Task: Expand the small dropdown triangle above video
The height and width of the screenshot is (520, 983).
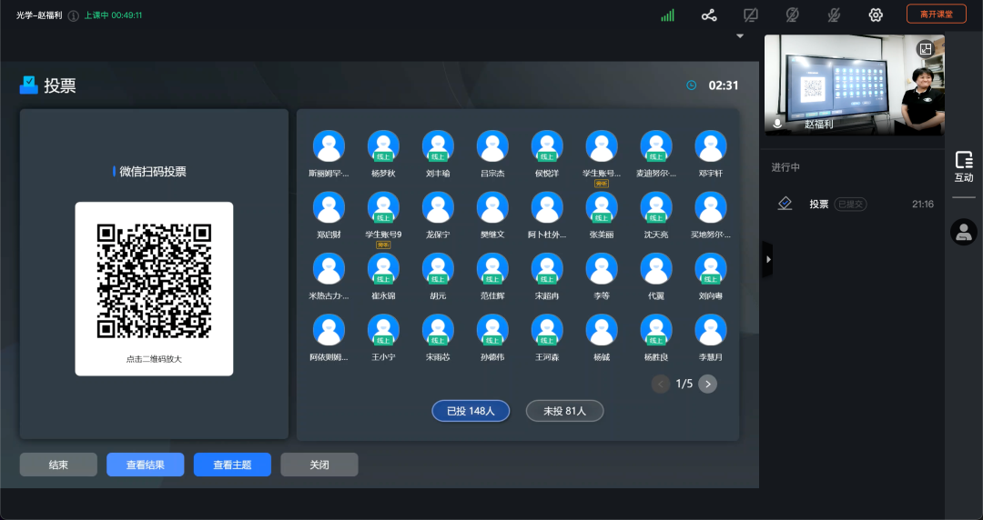Action: click(740, 36)
